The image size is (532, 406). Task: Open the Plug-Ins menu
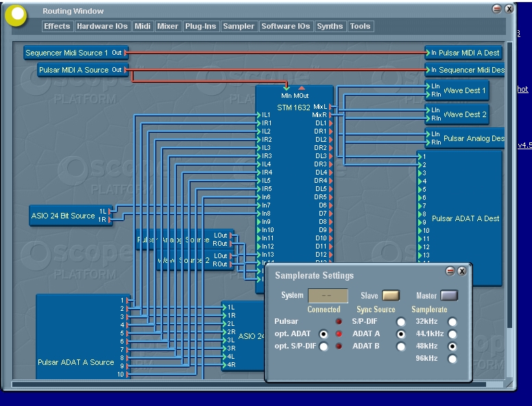(x=200, y=27)
